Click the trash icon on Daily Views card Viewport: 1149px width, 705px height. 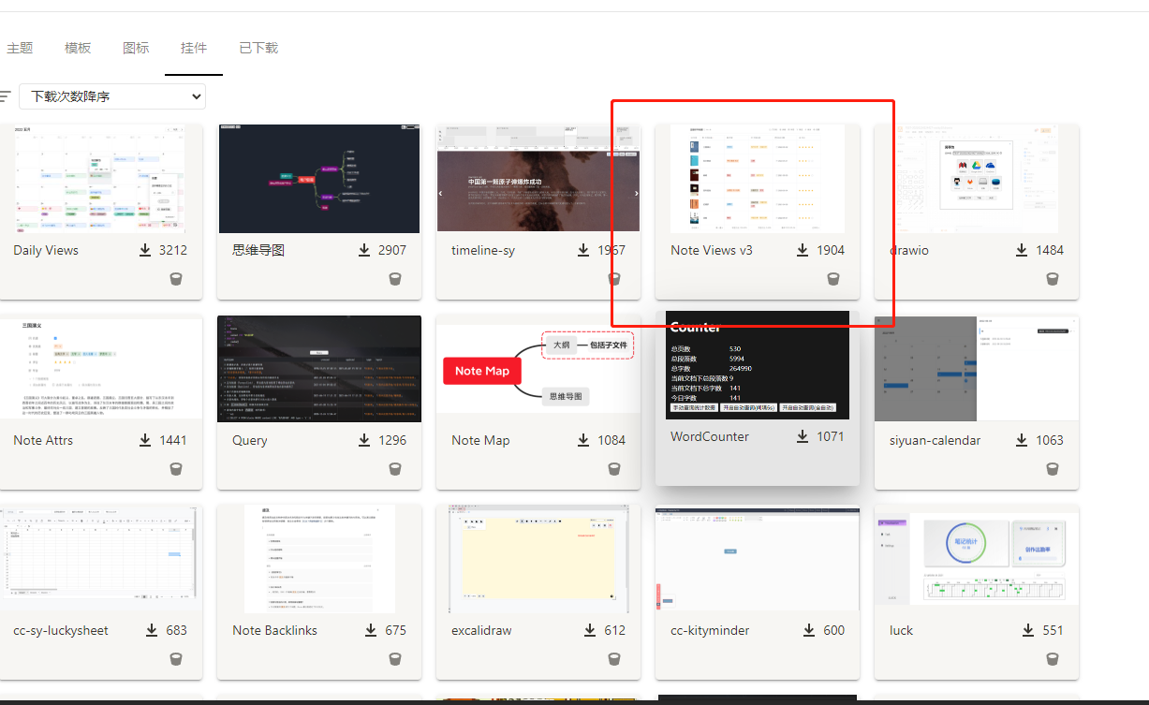click(175, 279)
